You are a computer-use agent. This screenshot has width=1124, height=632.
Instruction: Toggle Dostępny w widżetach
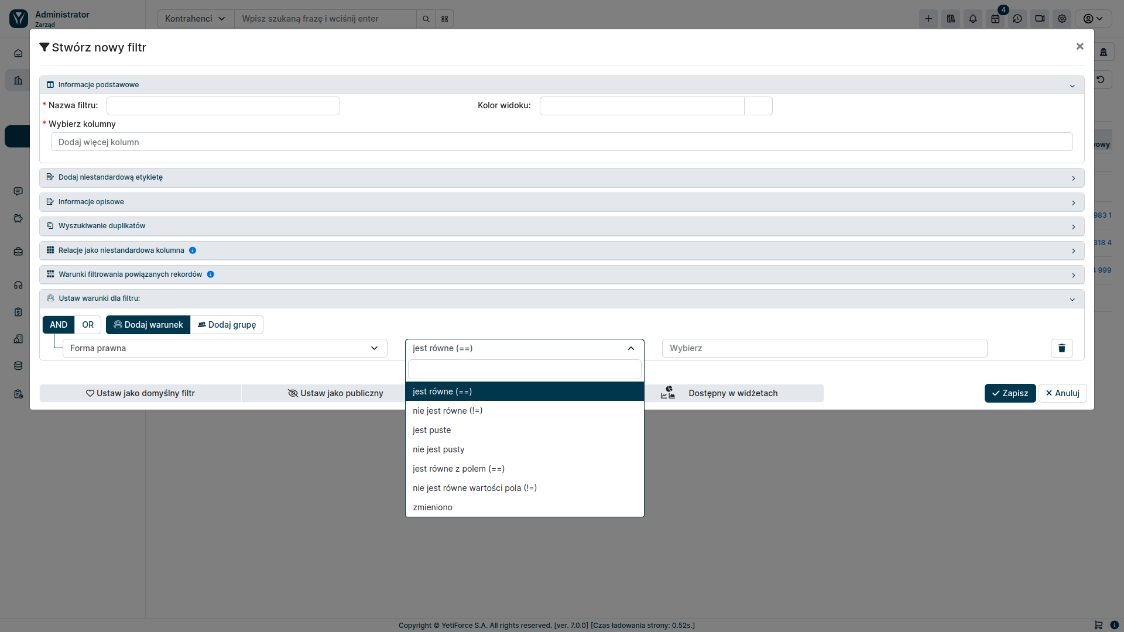pos(733,393)
